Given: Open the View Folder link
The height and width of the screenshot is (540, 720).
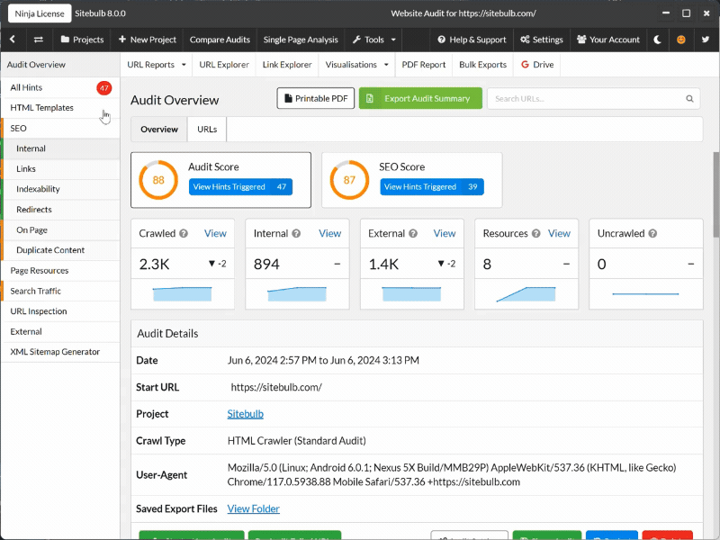Looking at the screenshot, I should click(254, 508).
